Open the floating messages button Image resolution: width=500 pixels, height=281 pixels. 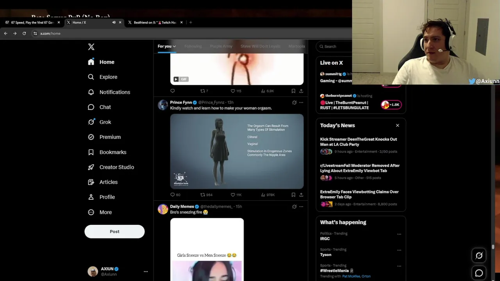click(x=479, y=273)
